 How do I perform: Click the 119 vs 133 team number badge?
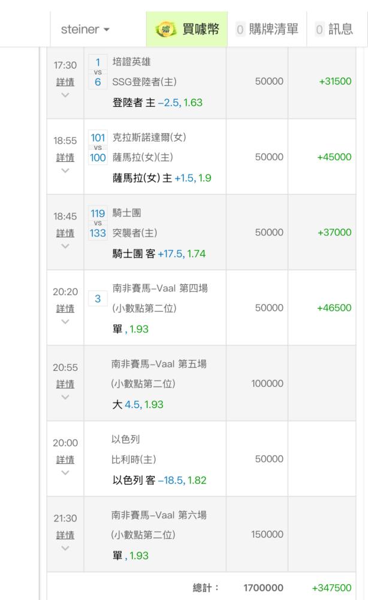pyautogui.click(x=98, y=223)
